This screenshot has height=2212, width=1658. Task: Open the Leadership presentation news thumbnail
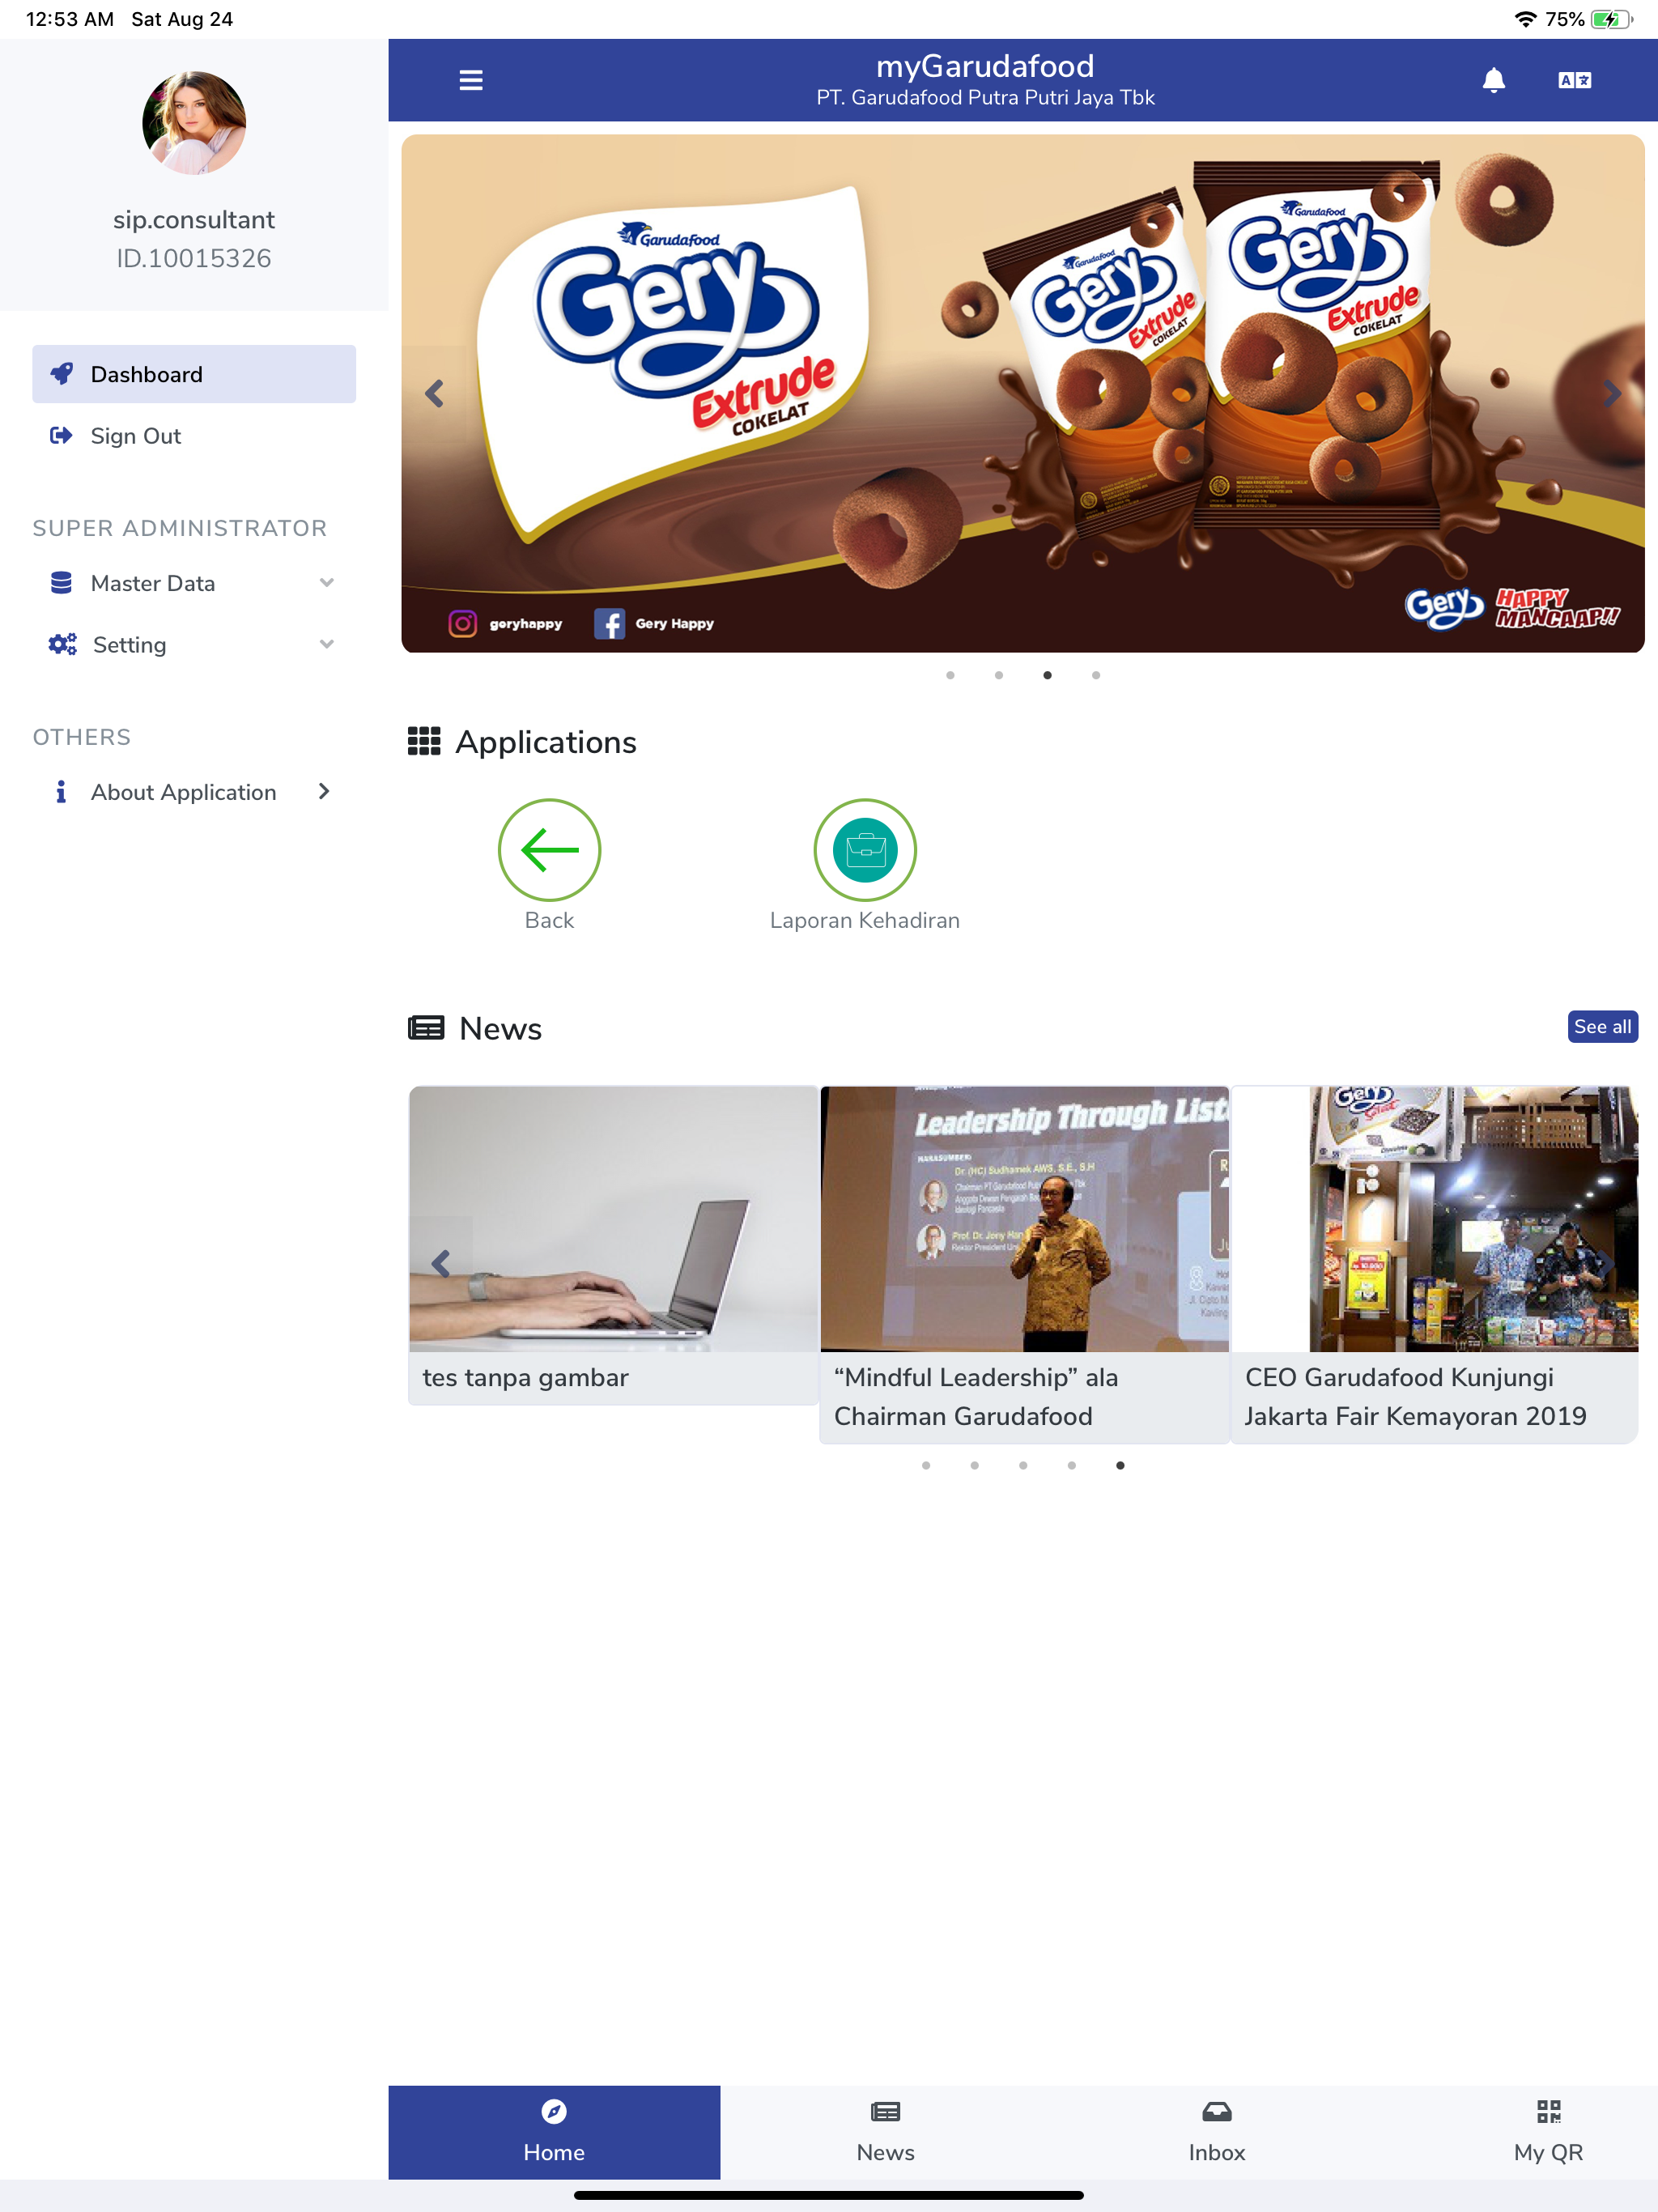coord(1025,1219)
